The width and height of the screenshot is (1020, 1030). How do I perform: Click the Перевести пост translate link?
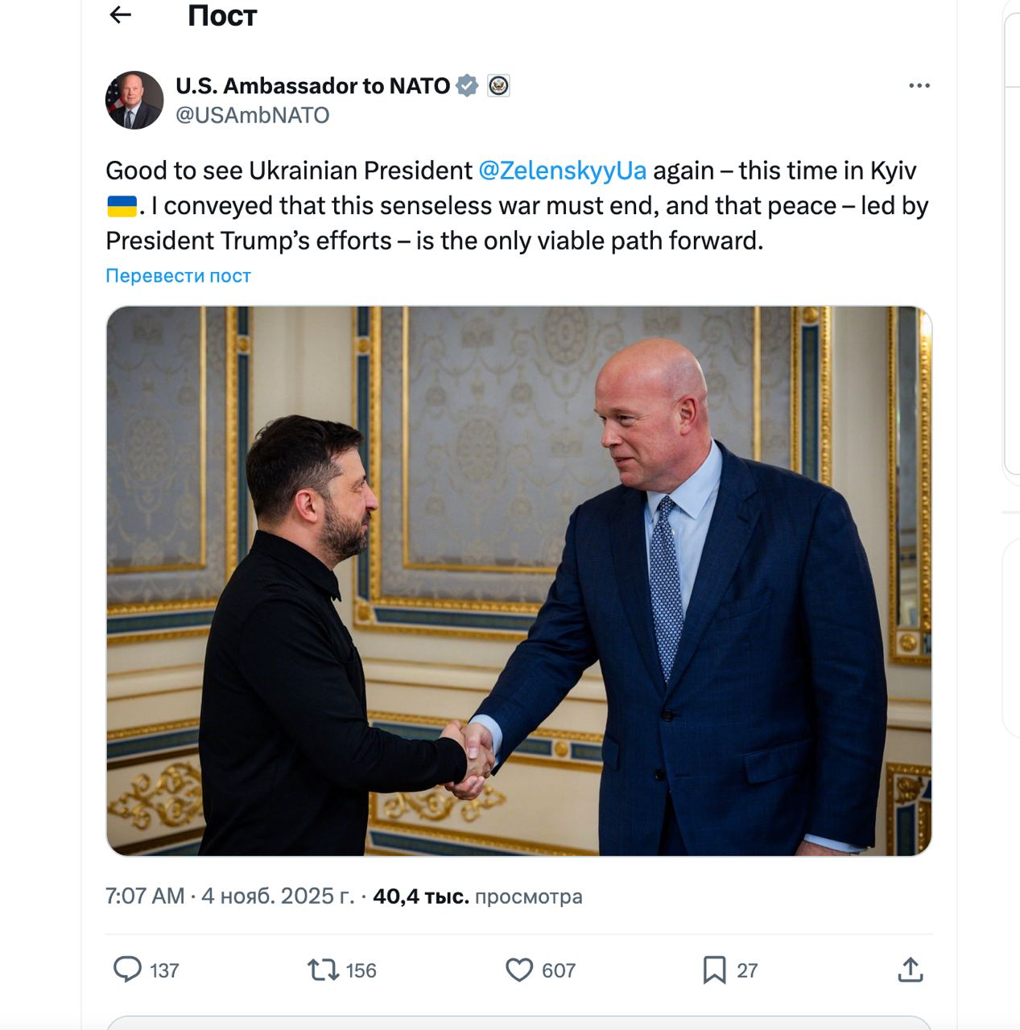click(178, 276)
